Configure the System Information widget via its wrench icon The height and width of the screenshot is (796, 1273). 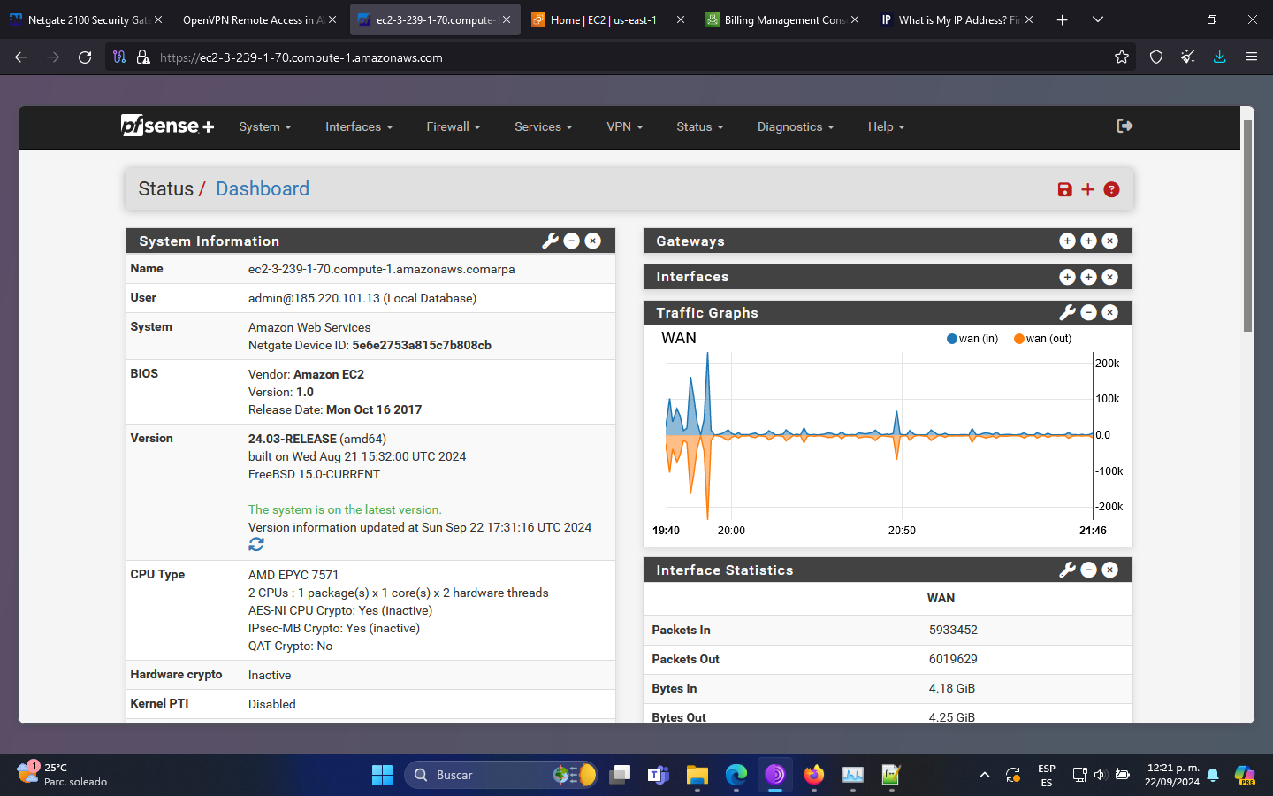click(550, 241)
